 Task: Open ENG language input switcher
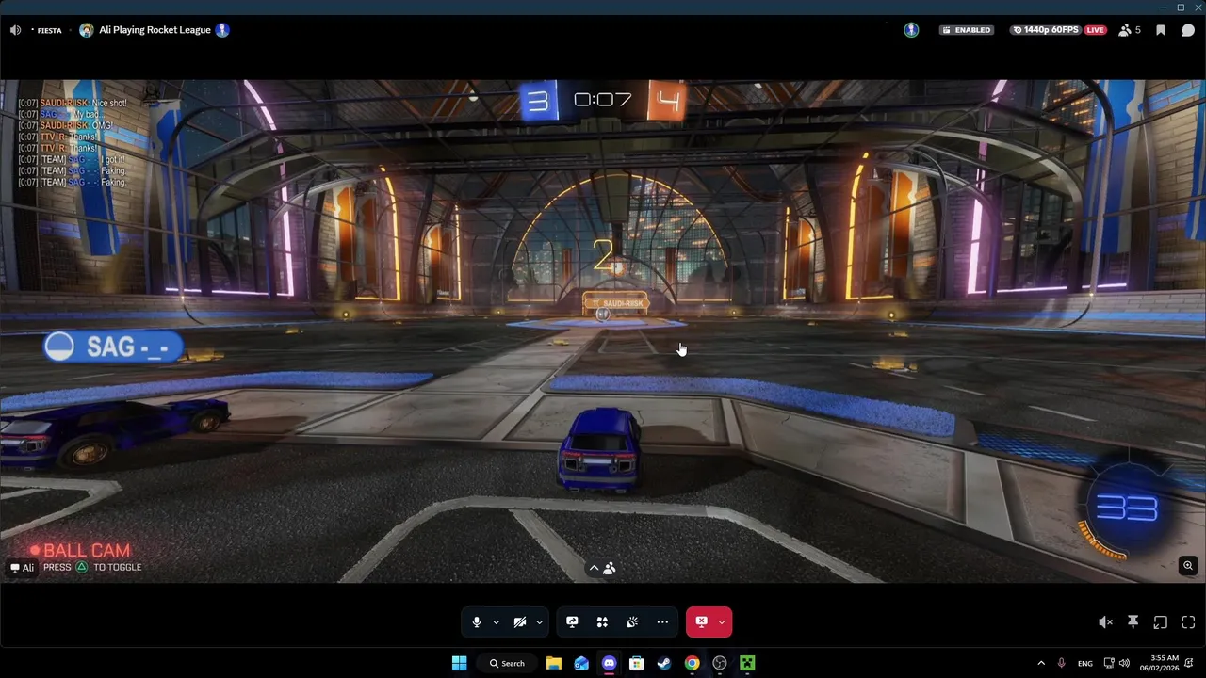click(x=1085, y=663)
